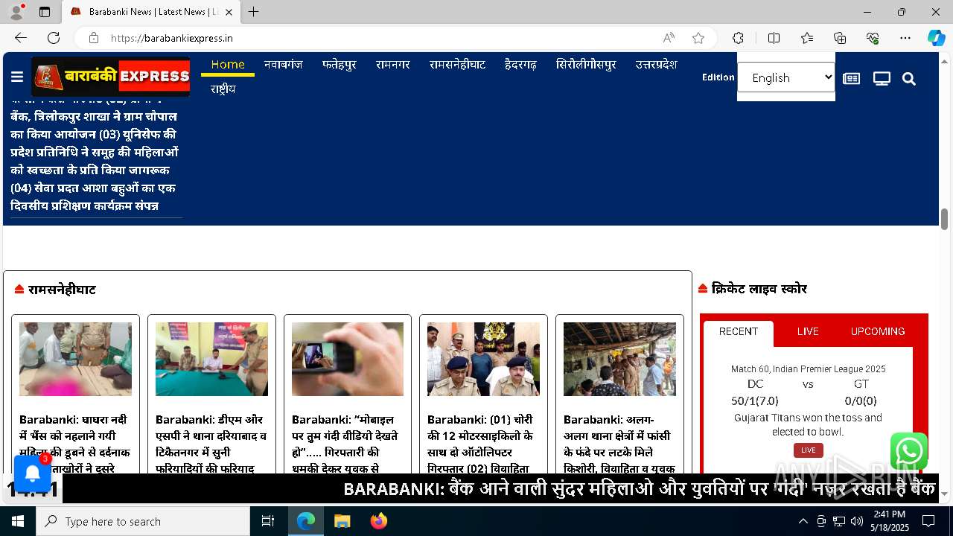Switch to the RECENT cricket tab
The image size is (953, 536).
[x=739, y=332]
